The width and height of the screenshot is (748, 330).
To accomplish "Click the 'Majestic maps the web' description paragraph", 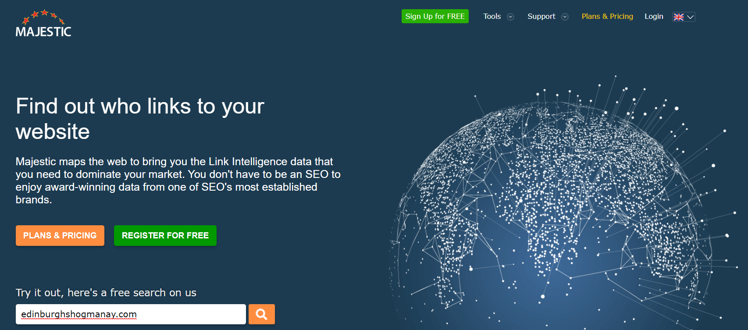I will click(178, 181).
